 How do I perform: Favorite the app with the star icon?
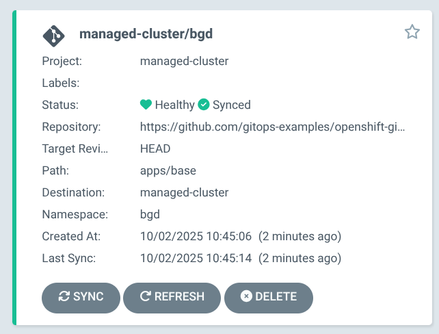click(412, 31)
